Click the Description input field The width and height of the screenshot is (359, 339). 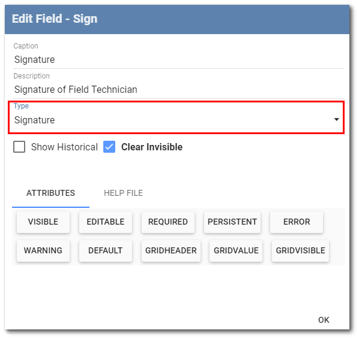178,90
